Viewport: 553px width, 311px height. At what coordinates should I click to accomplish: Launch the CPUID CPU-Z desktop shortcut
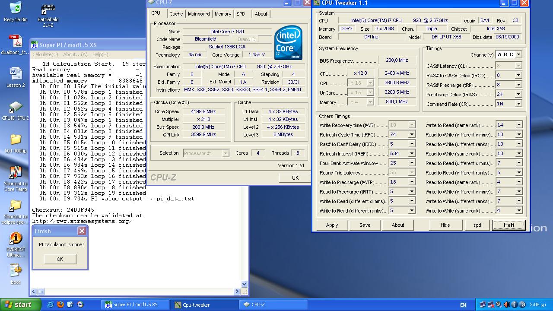point(16,111)
